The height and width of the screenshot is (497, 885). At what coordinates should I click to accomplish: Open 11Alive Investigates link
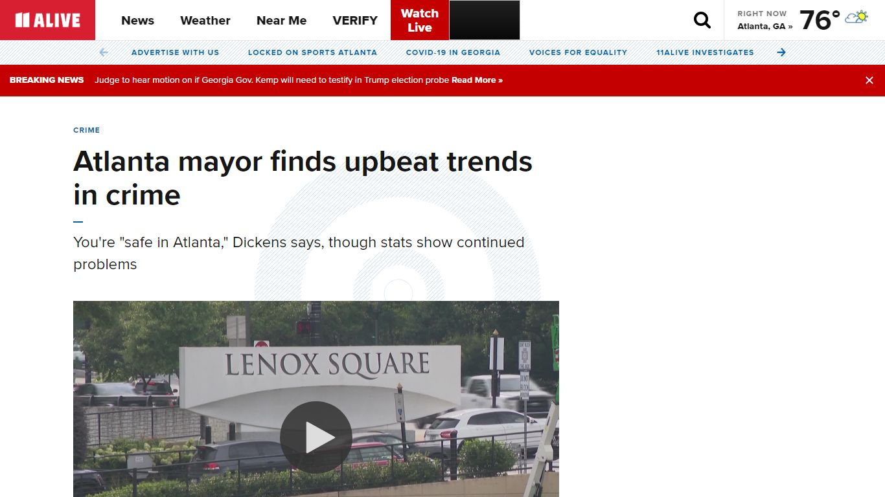[x=705, y=52]
